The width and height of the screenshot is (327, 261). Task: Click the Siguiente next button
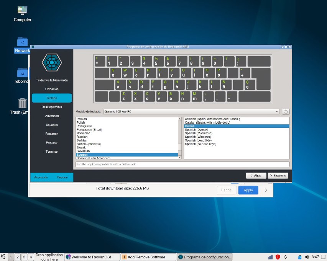pyautogui.click(x=278, y=176)
